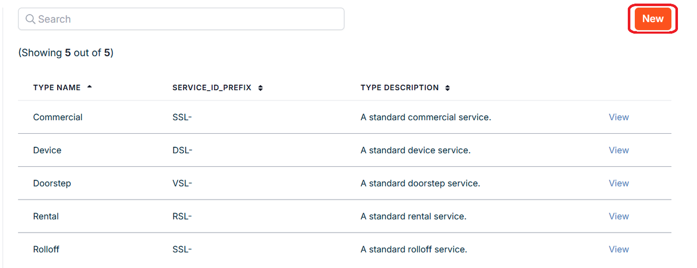Focus the Search input field
This screenshot has height=268, width=697.
click(181, 19)
